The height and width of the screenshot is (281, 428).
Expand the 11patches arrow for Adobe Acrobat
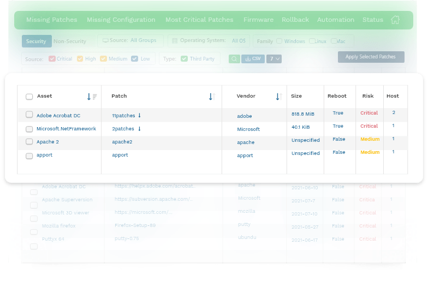pos(139,115)
